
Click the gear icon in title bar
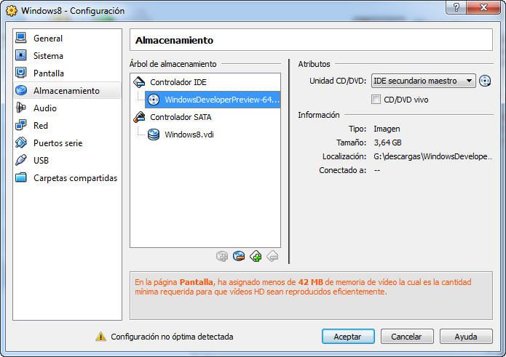[12, 11]
